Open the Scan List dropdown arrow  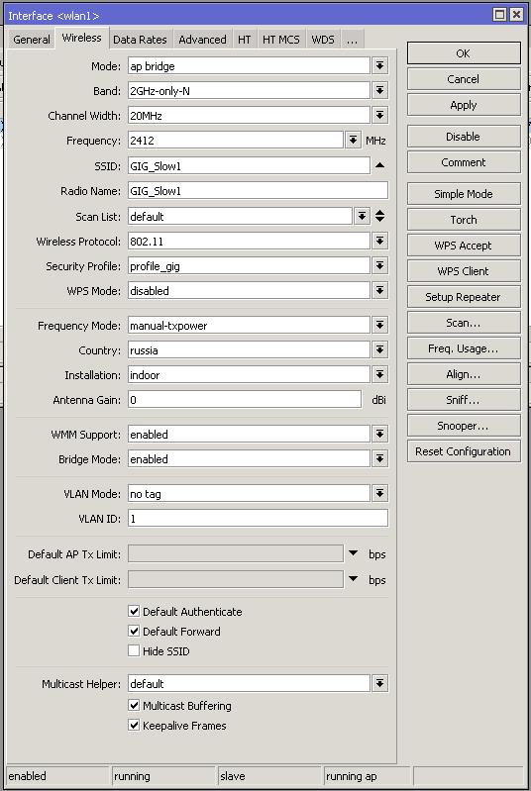(x=362, y=216)
